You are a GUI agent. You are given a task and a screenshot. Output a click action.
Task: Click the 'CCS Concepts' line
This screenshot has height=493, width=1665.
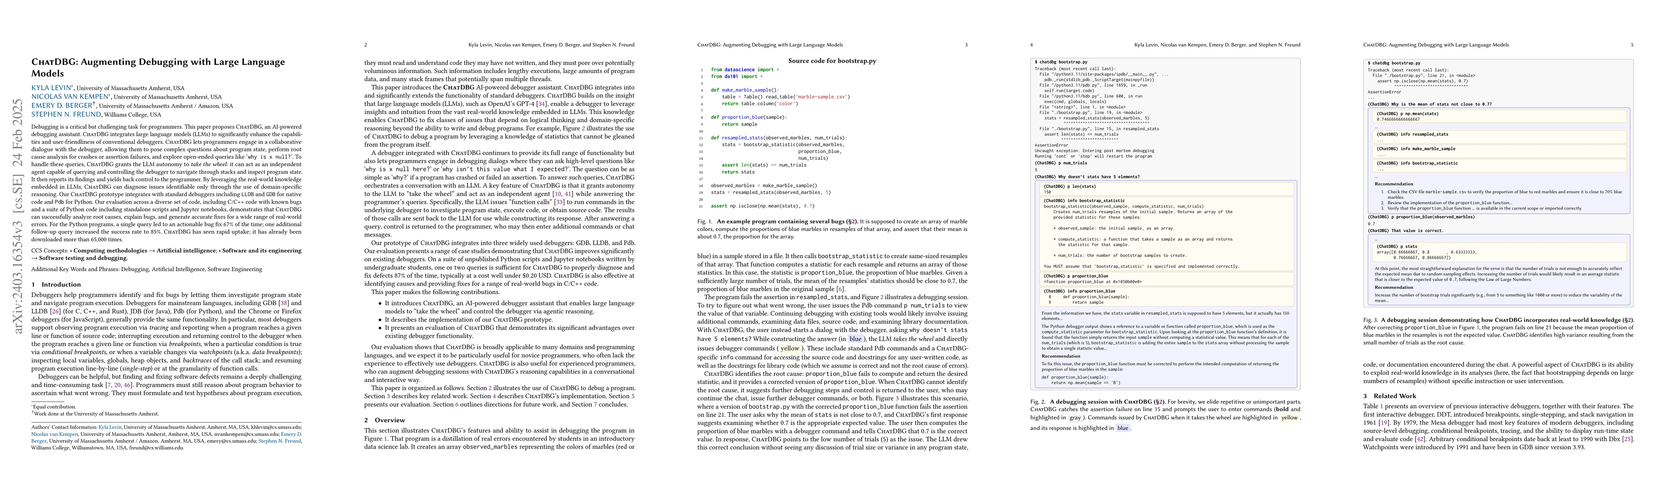166,254
